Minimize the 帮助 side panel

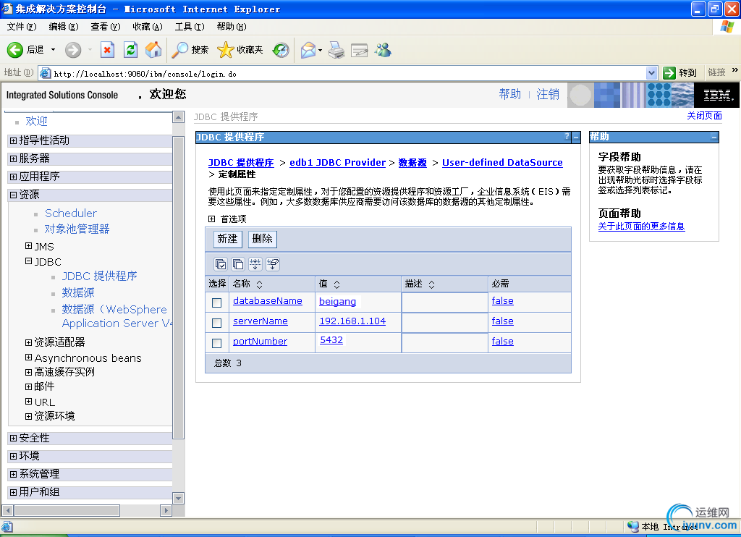pyautogui.click(x=714, y=137)
